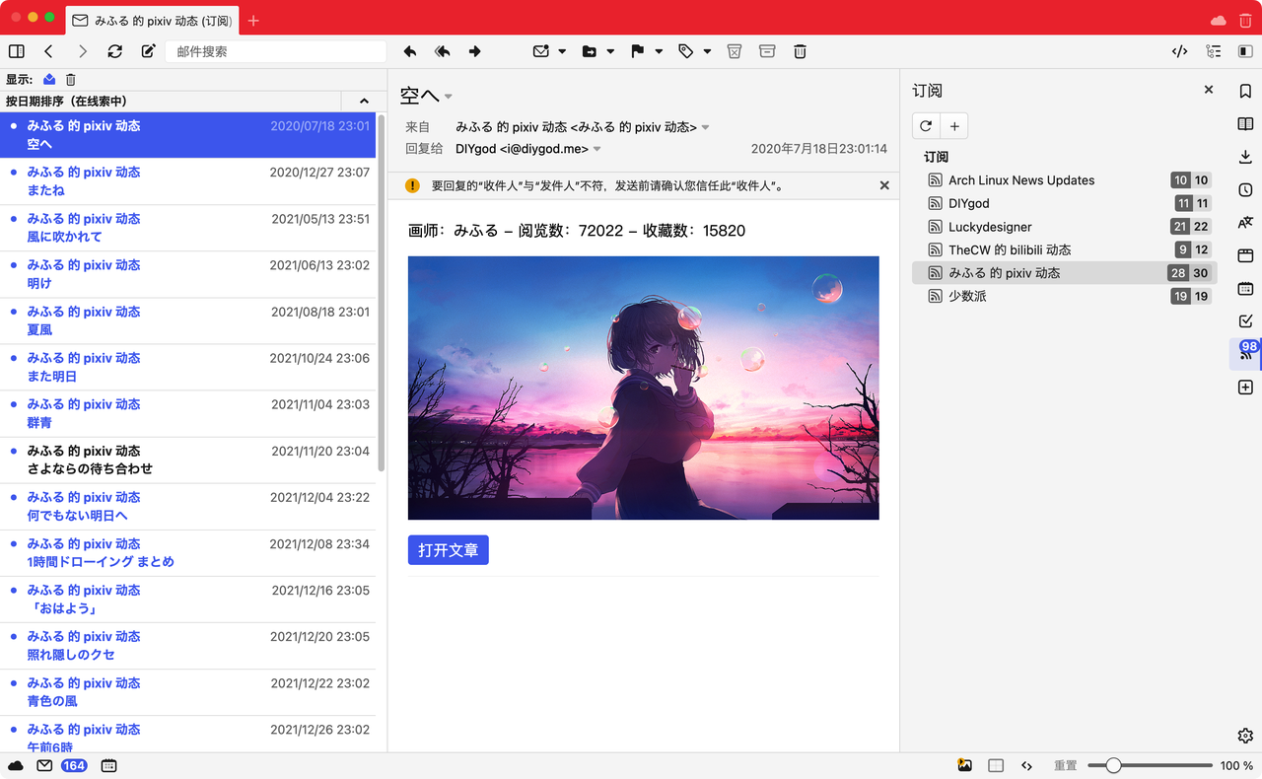Screen dimensions: 1262x779
Task: Click the 打开文章 button
Action: [x=448, y=550]
